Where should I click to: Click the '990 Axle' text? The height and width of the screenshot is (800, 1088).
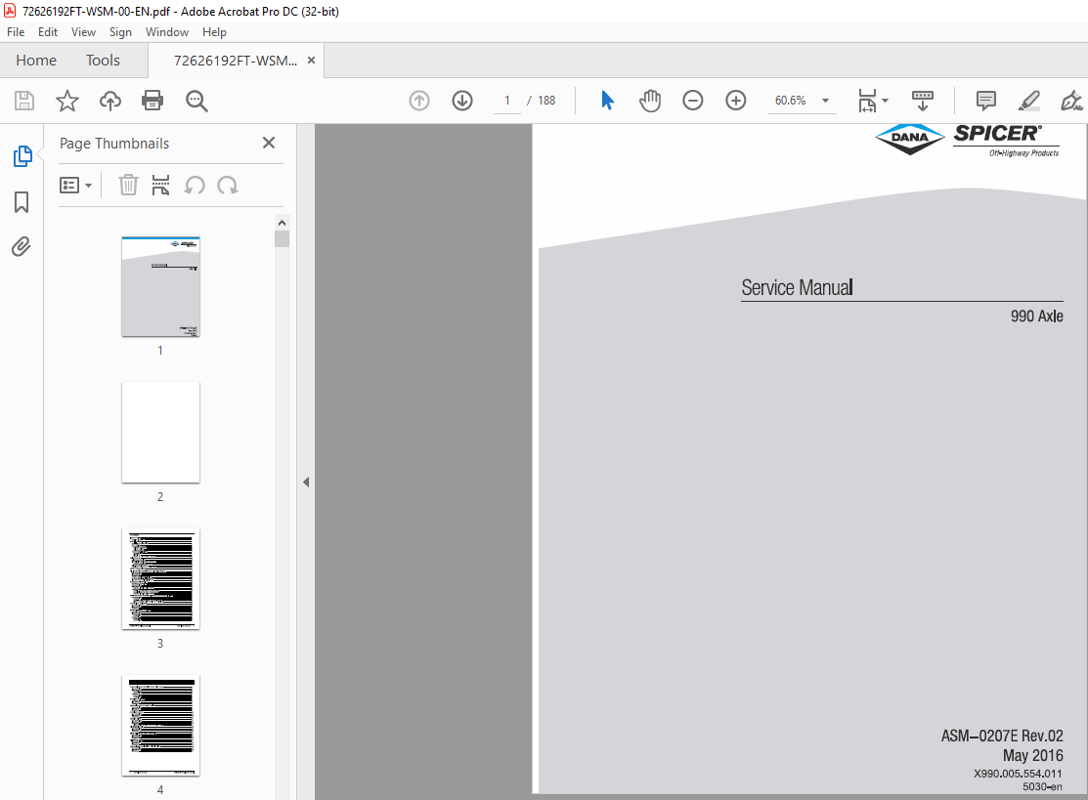1036,316
